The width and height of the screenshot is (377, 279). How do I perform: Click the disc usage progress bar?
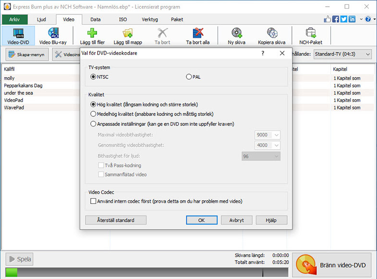point(147,272)
